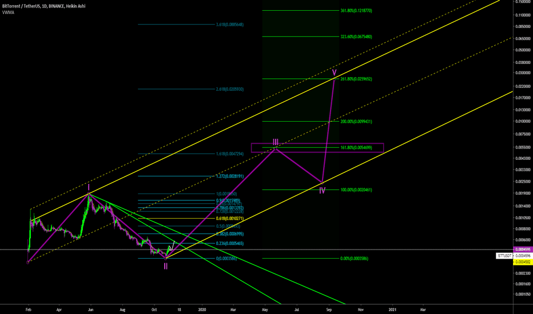
Task: Click the green 0.00%(0.0003586) extension label
Action: click(354, 258)
